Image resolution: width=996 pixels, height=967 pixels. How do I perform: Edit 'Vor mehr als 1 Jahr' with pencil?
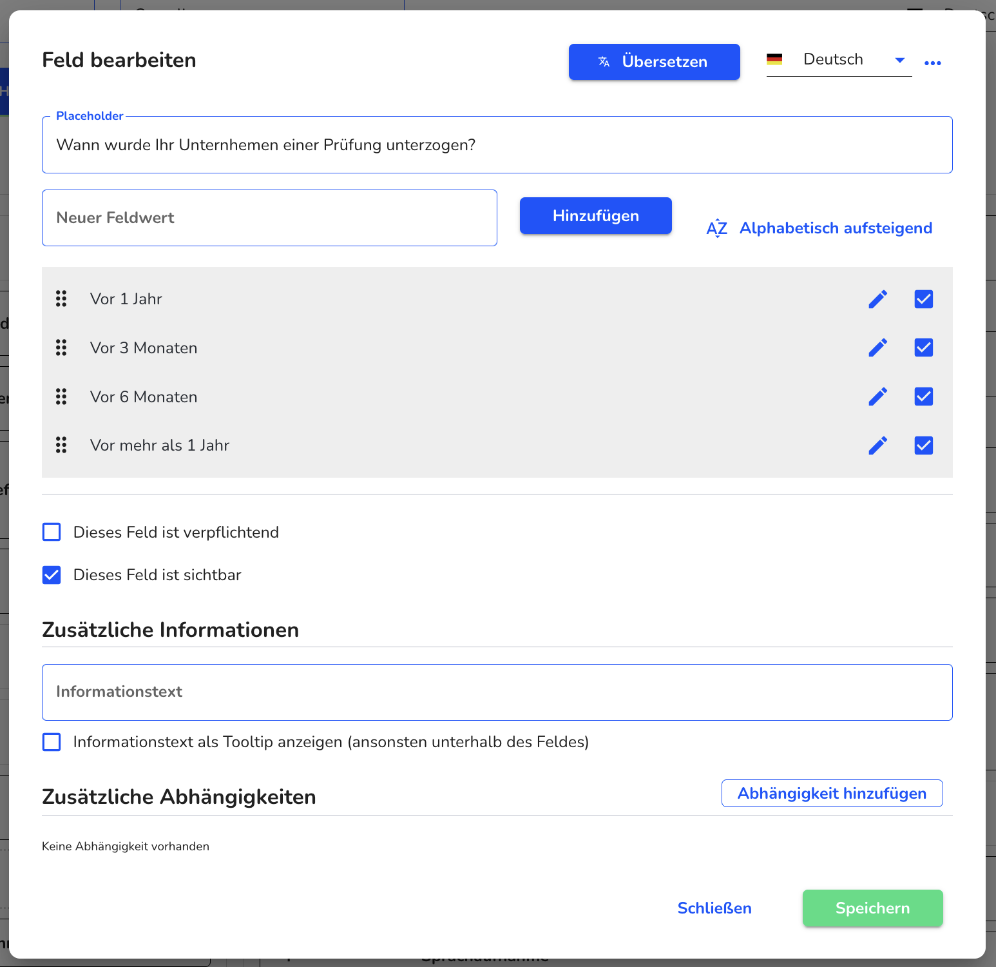pos(877,445)
